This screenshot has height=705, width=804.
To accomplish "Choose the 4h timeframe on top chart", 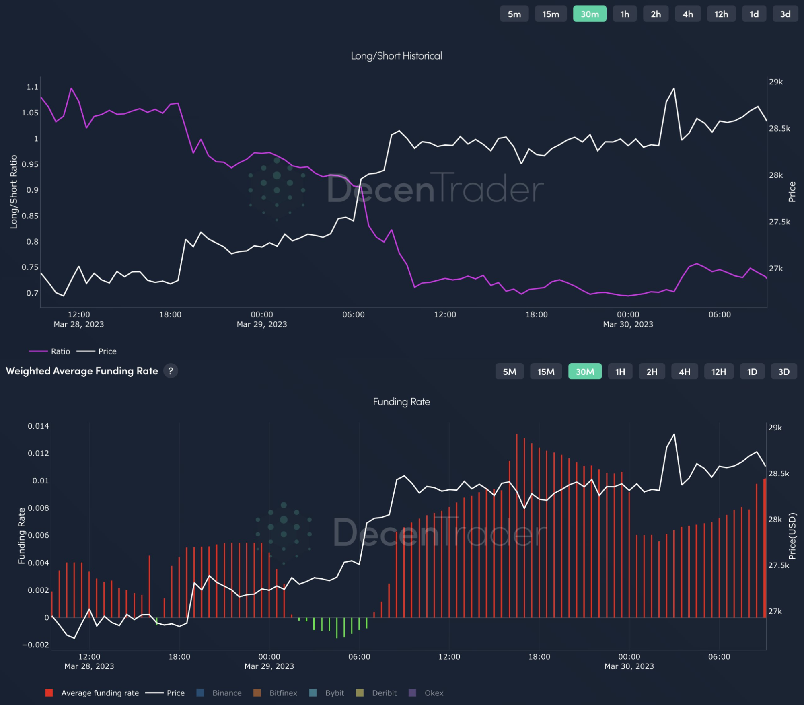I will tap(688, 14).
